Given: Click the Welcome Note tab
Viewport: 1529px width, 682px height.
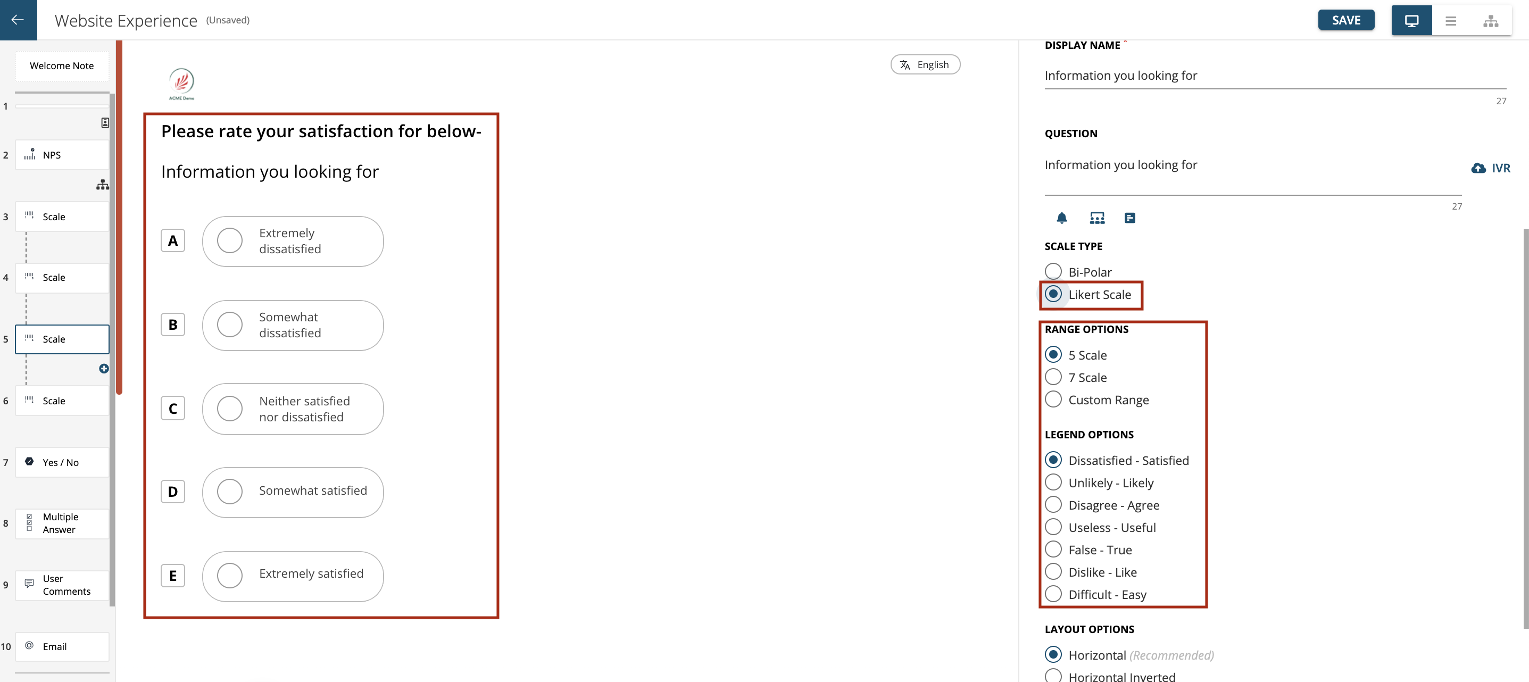Looking at the screenshot, I should (x=61, y=65).
